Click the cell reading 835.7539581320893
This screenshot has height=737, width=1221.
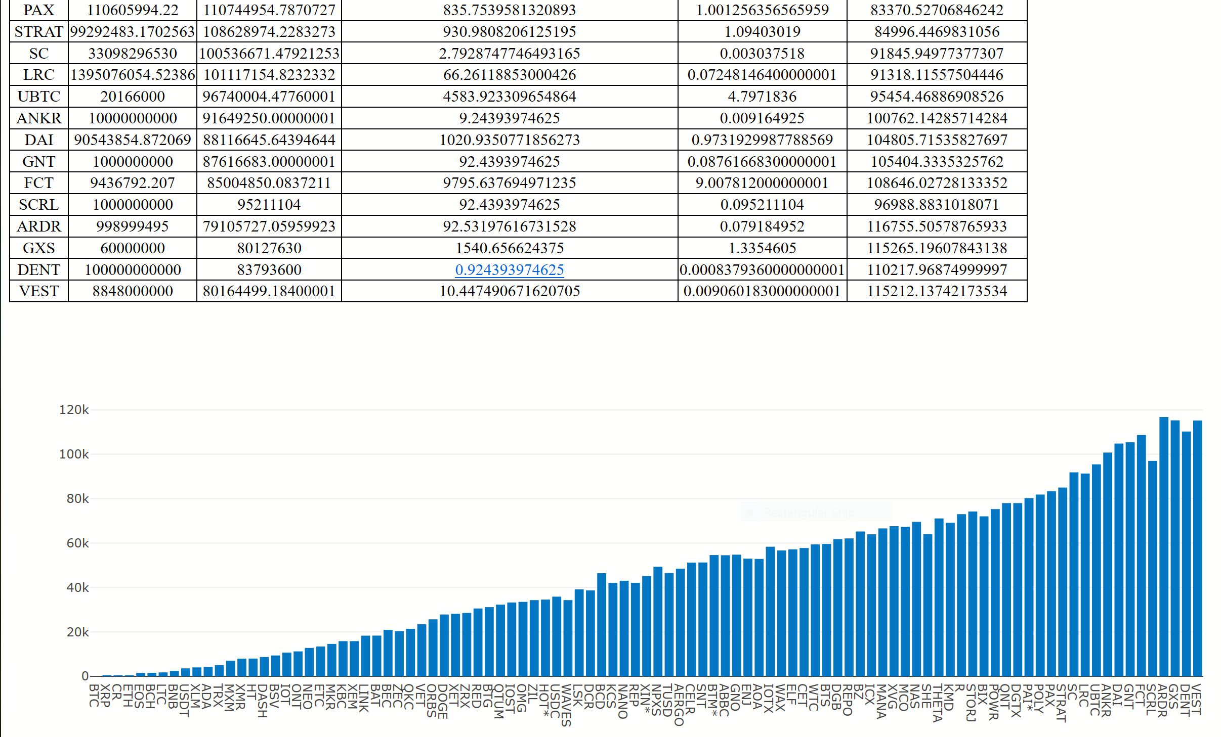(510, 10)
